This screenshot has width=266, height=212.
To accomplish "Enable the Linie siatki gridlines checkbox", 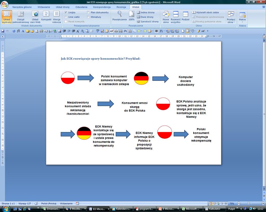I will [x=66, y=17].
